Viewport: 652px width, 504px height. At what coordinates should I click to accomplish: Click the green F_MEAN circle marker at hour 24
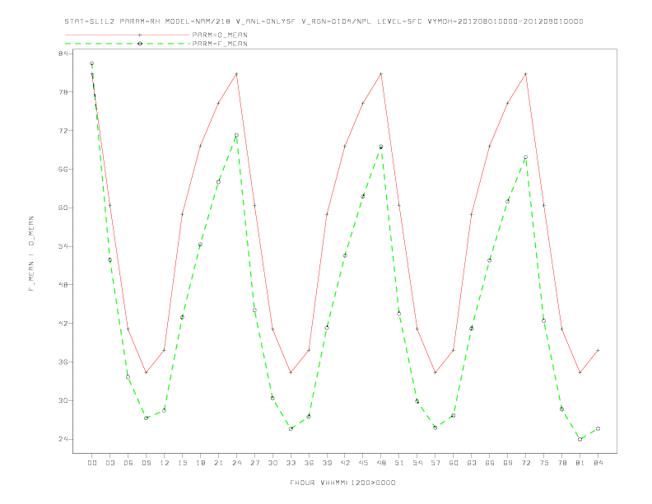[236, 135]
